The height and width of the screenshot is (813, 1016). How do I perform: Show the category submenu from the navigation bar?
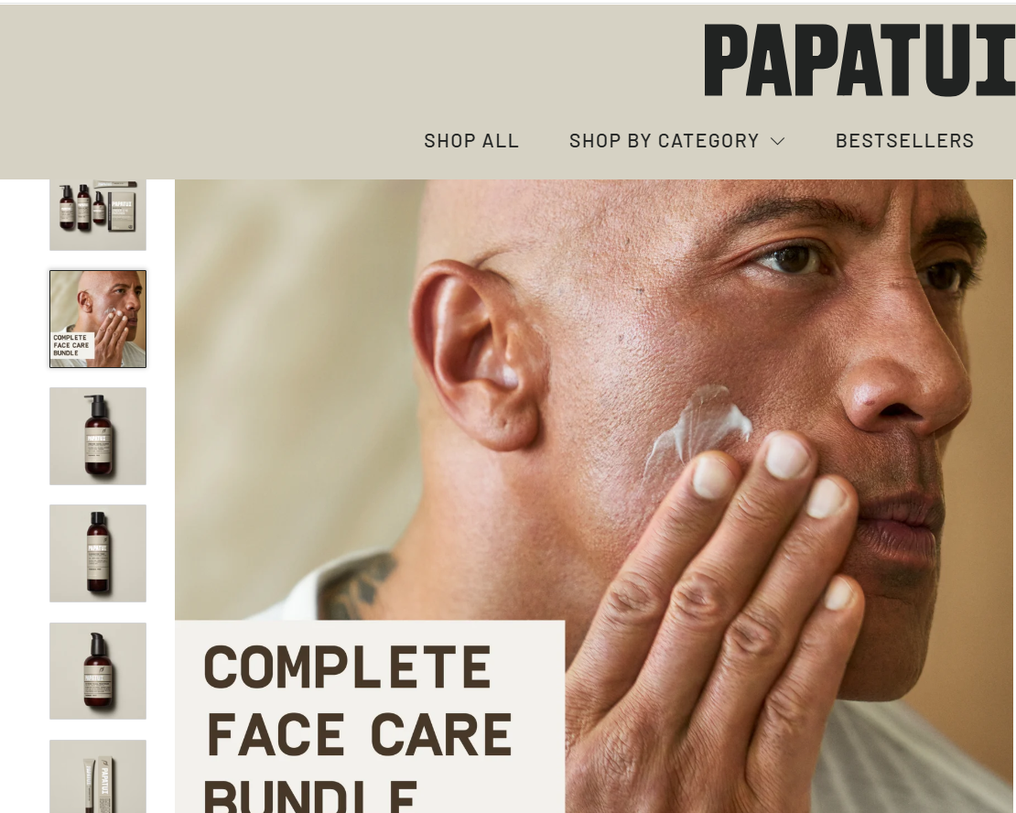677,141
